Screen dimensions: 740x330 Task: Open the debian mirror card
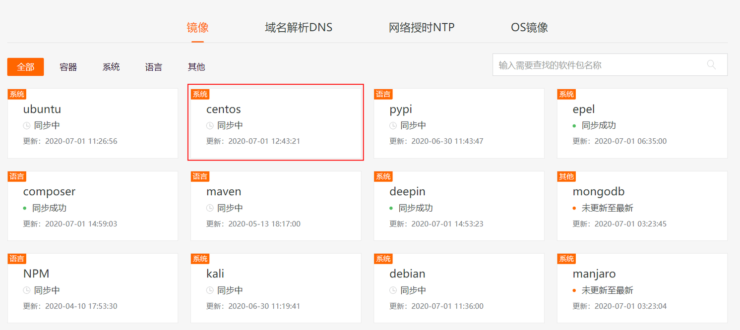pos(466,288)
